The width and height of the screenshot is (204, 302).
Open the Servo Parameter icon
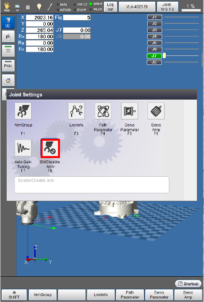[x=129, y=111]
